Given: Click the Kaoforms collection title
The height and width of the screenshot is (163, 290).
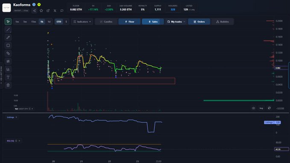Looking at the screenshot, I should coord(22,5).
